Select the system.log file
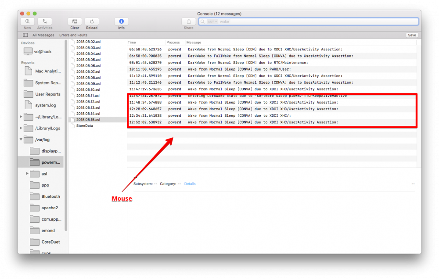 40,105
